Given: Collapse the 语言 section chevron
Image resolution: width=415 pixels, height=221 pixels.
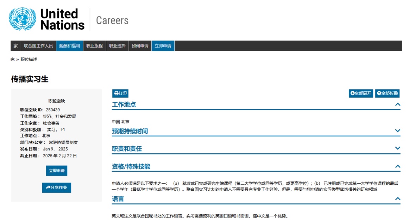Looking at the screenshot, I should [x=398, y=199].
